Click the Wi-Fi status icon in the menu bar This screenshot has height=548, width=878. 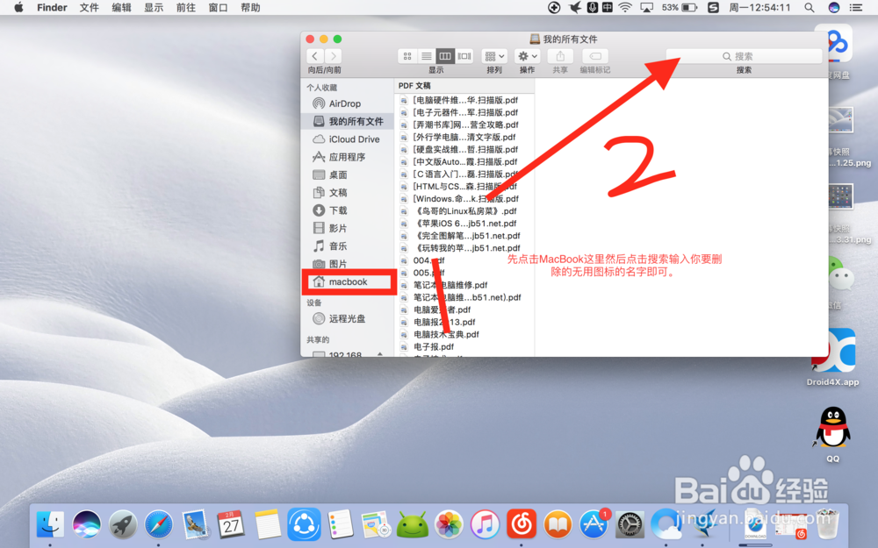(x=625, y=7)
